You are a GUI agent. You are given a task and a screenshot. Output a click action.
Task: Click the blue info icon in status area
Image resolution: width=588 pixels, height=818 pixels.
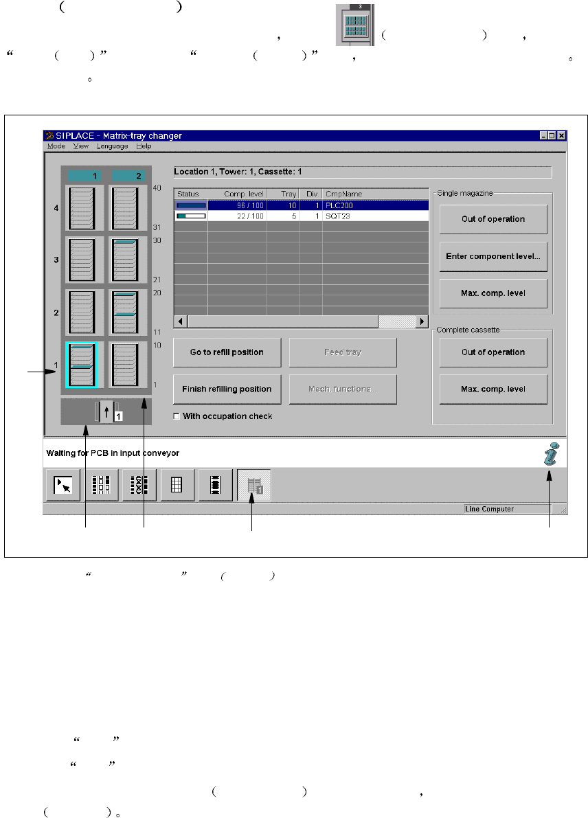551,453
